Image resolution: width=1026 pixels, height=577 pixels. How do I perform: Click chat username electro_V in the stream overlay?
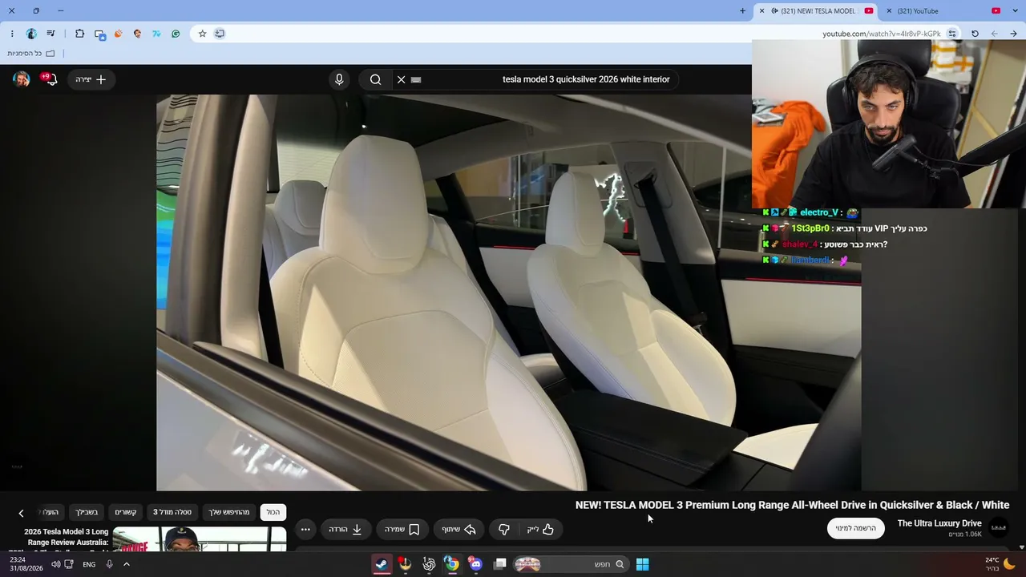tap(818, 212)
